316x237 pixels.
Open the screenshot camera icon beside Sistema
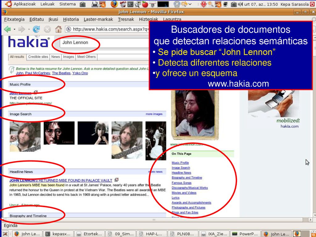click(x=82, y=4)
